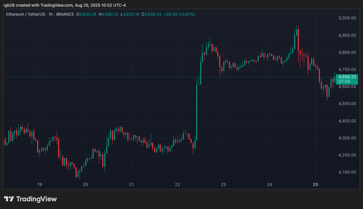
Task: Click date 25 on the time axis
Action: click(315, 184)
